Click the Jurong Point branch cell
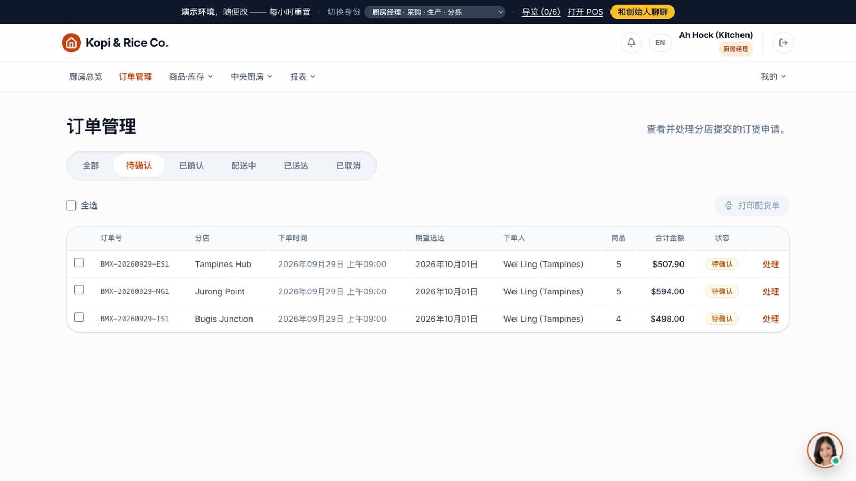This screenshot has width=856, height=481. 220,291
